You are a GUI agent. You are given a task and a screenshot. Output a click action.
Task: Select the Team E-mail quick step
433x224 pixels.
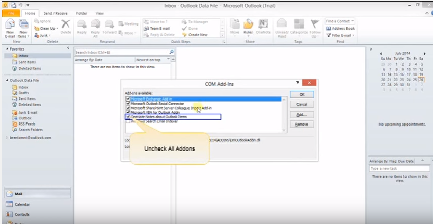tap(157, 28)
